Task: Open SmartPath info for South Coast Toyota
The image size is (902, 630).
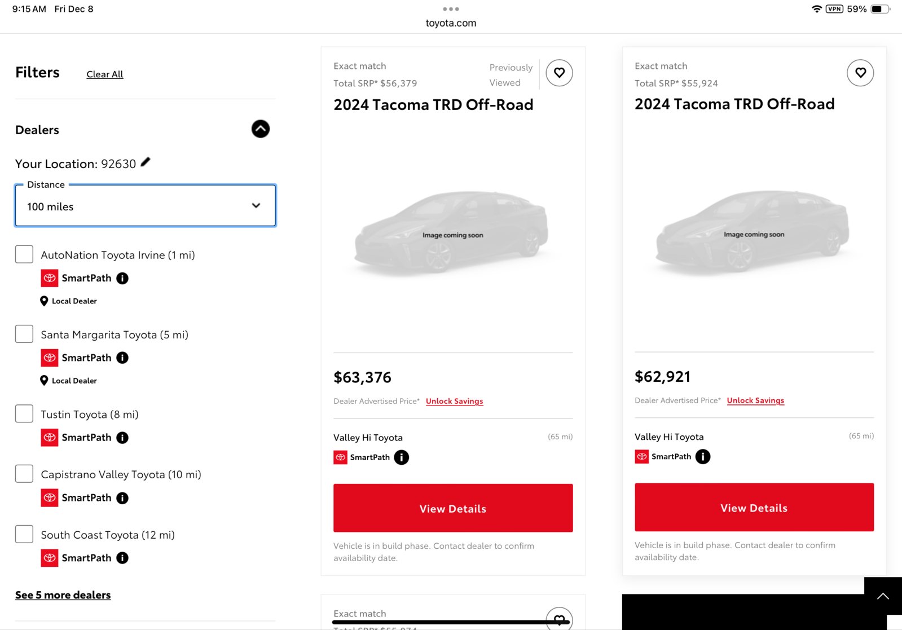Action: point(122,558)
